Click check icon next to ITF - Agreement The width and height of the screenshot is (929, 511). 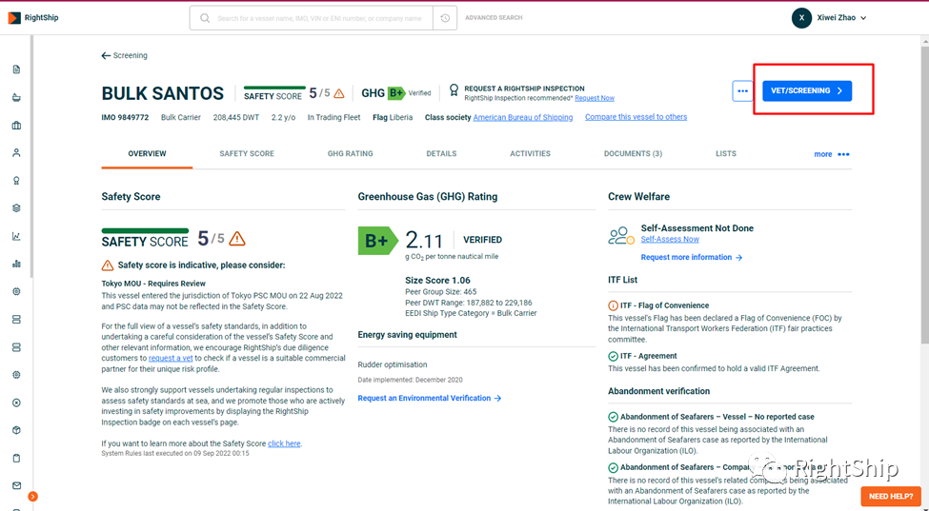tap(614, 356)
